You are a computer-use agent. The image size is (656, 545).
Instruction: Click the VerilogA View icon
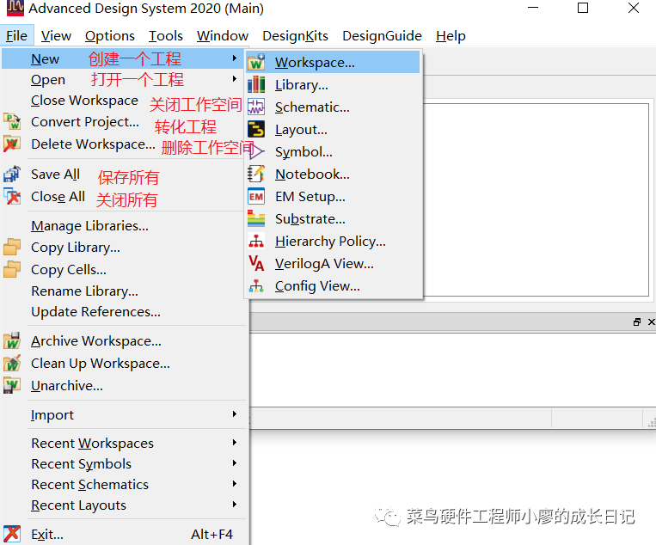[x=256, y=263]
